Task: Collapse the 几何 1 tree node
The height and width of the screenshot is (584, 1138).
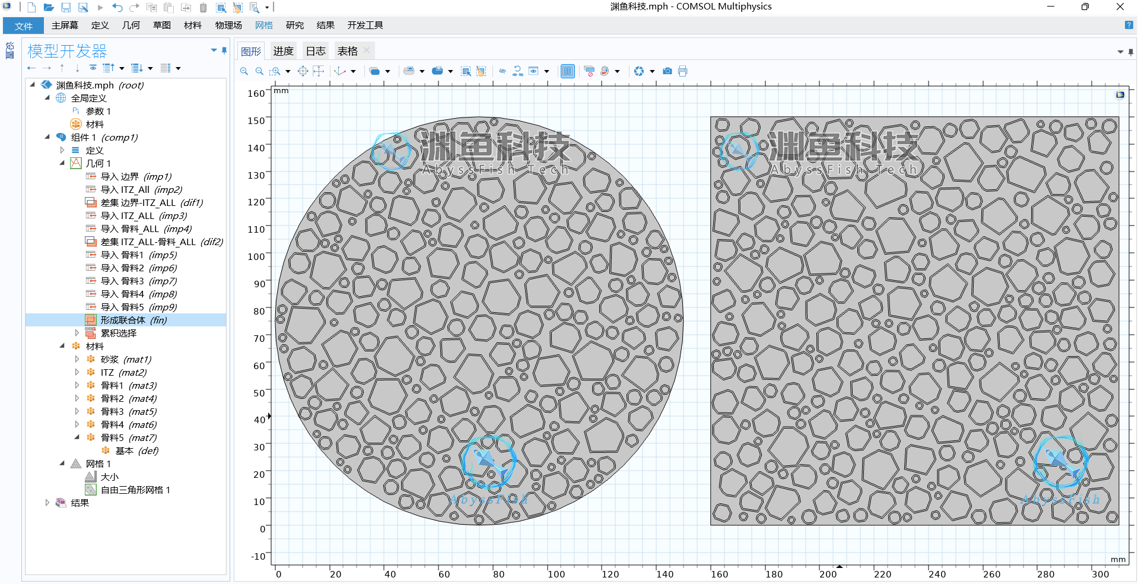Action: [62, 163]
